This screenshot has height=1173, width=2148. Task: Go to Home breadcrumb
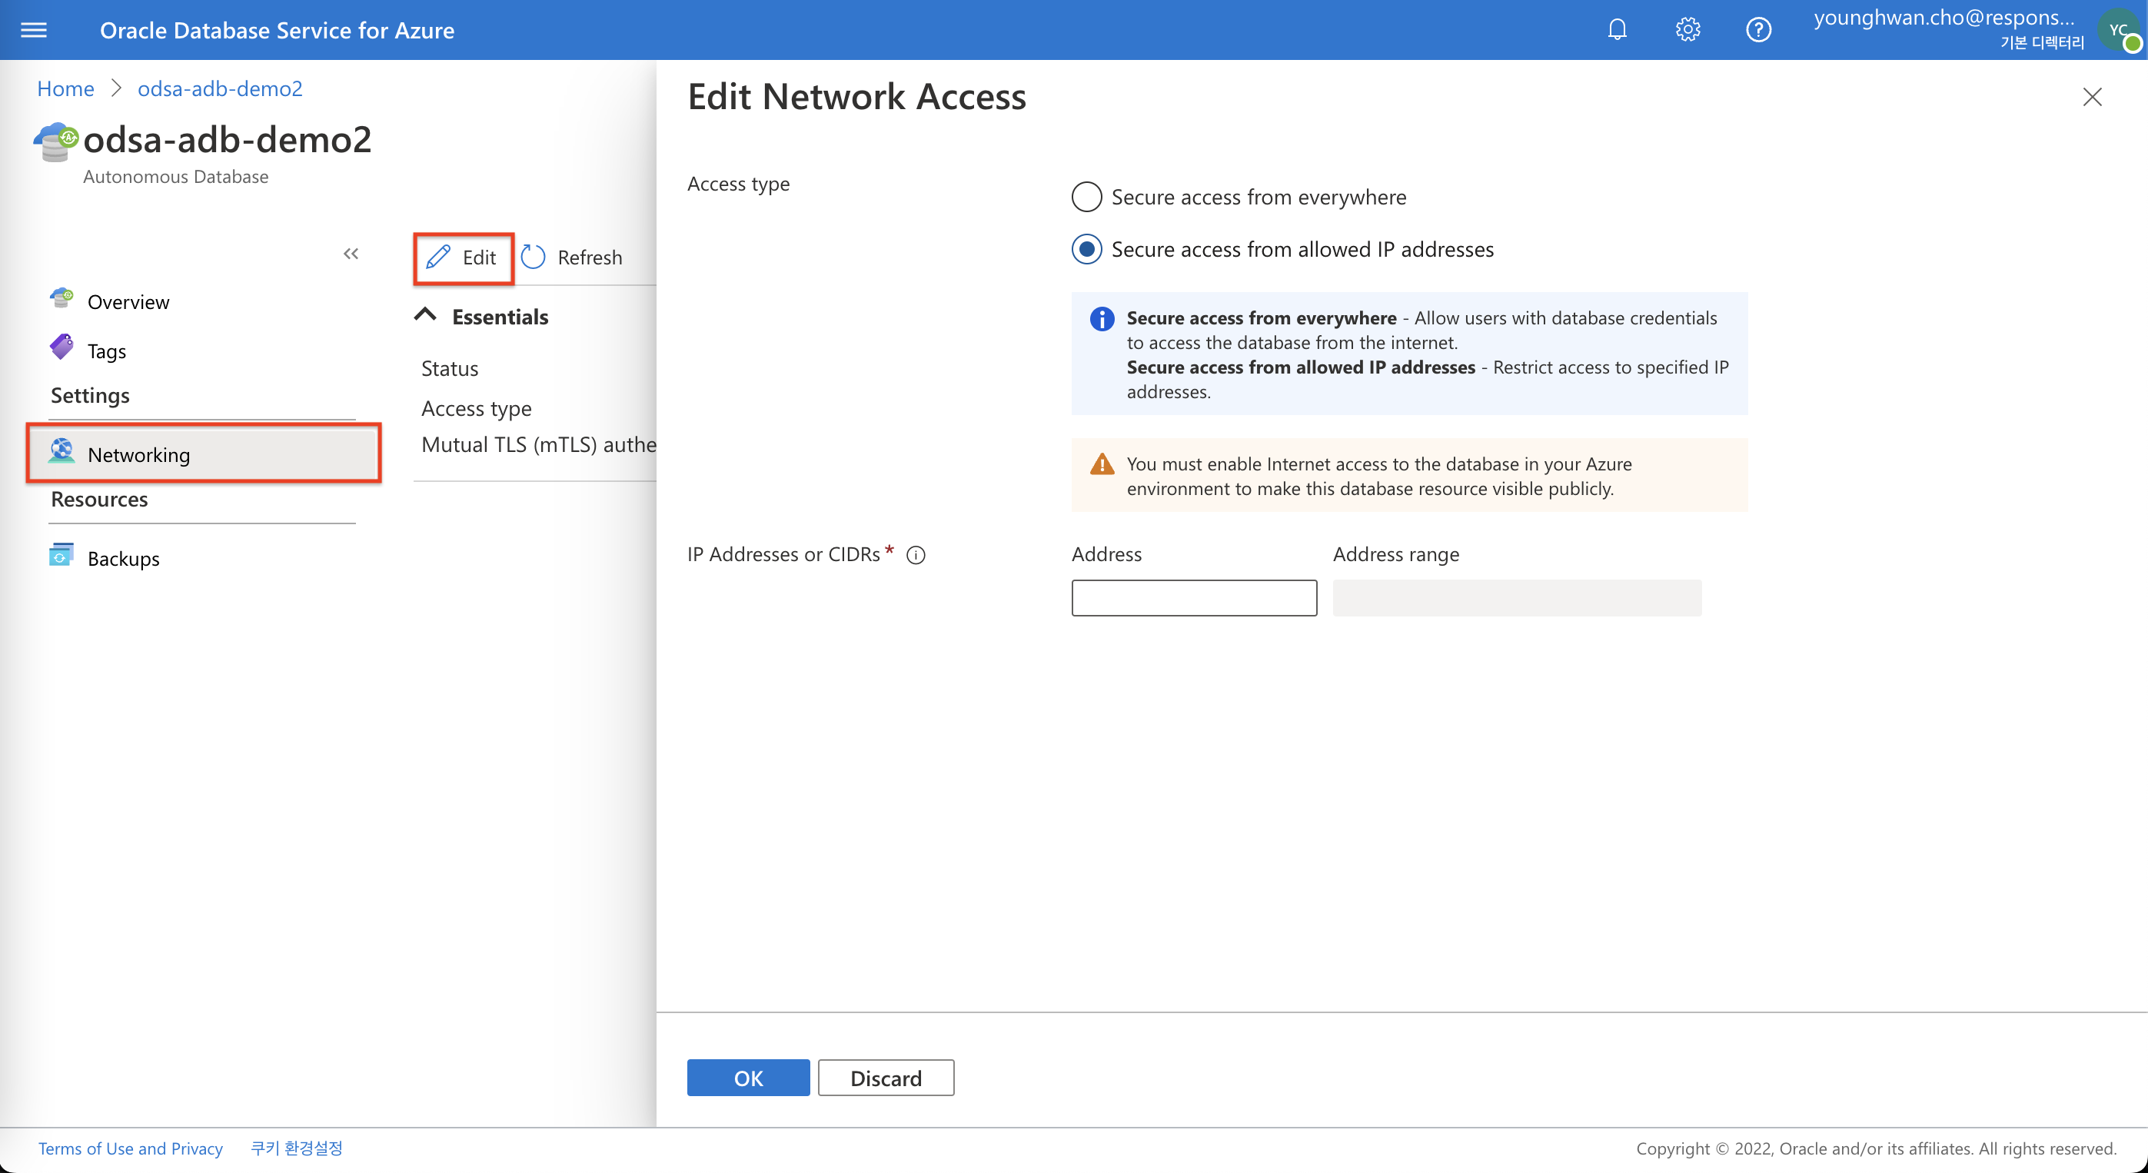pos(65,88)
